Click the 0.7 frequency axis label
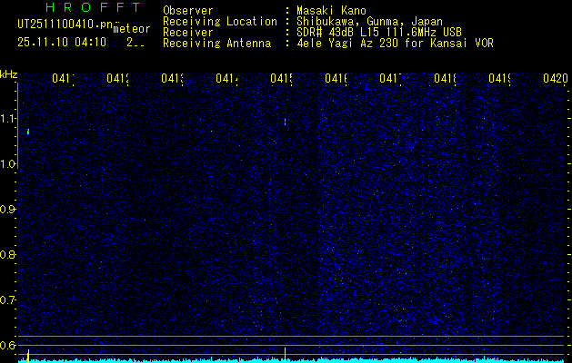The height and width of the screenshot is (363, 572). click(8, 300)
